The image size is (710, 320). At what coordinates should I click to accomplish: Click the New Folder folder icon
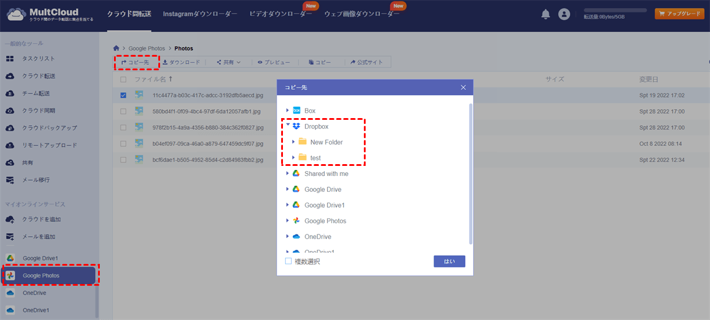(x=302, y=142)
